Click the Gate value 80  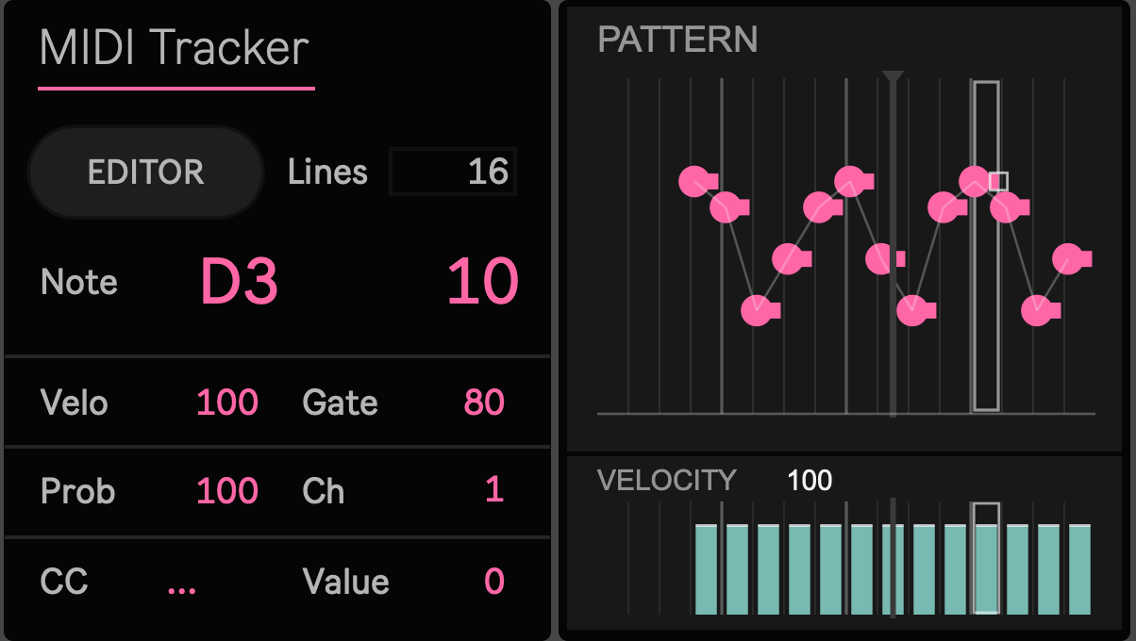pyautogui.click(x=484, y=403)
